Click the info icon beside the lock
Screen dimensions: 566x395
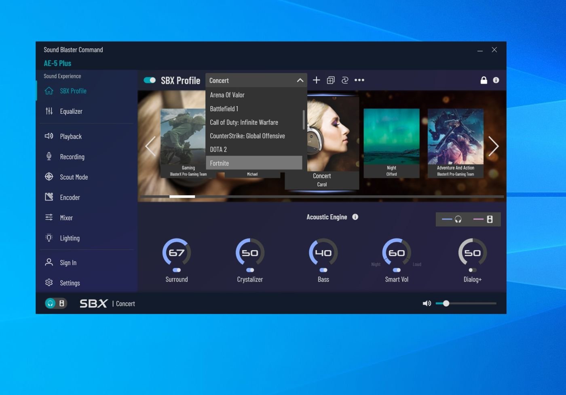496,80
